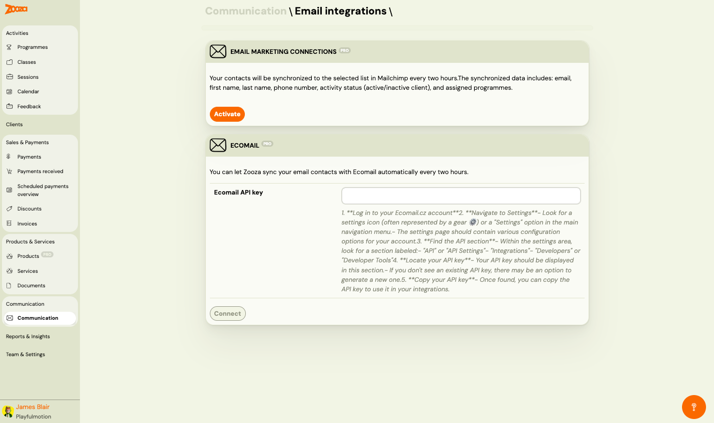The image size is (714, 423).
Task: Click the Programmes trophy icon
Action: [9, 47]
